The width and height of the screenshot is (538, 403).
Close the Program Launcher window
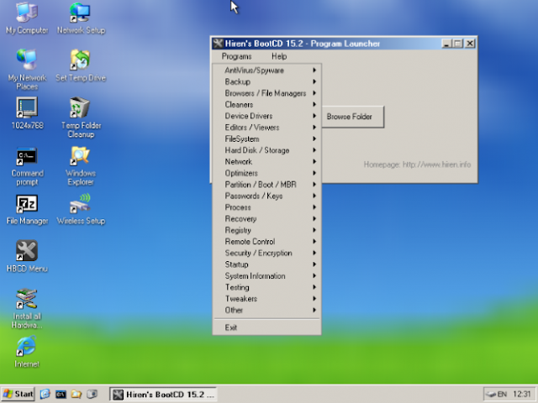[470, 44]
